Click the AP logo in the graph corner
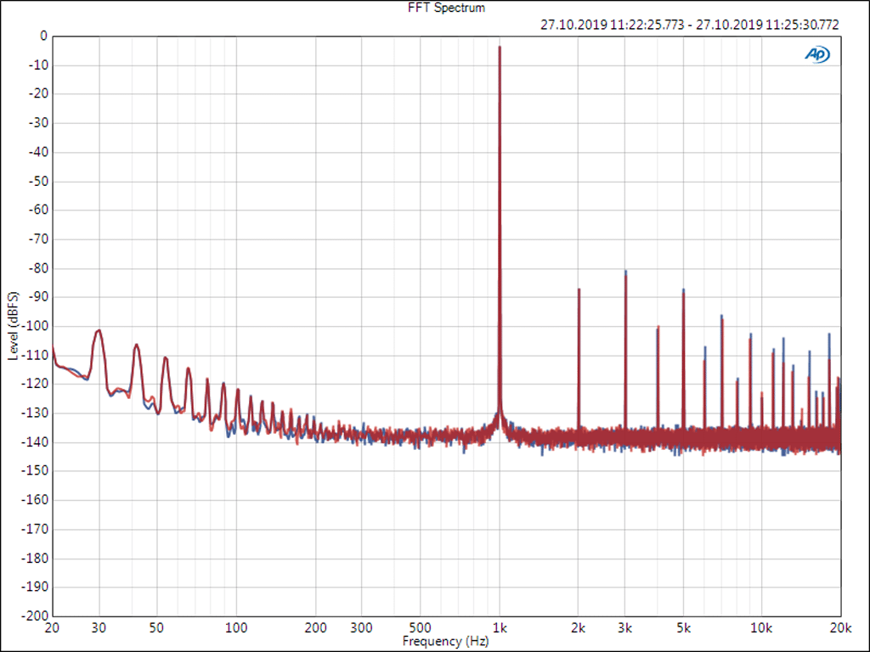 [817, 54]
